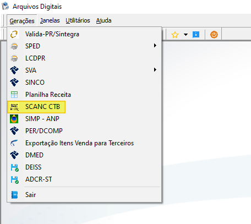Click the LCDPR menu icon

pyautogui.click(x=14, y=58)
